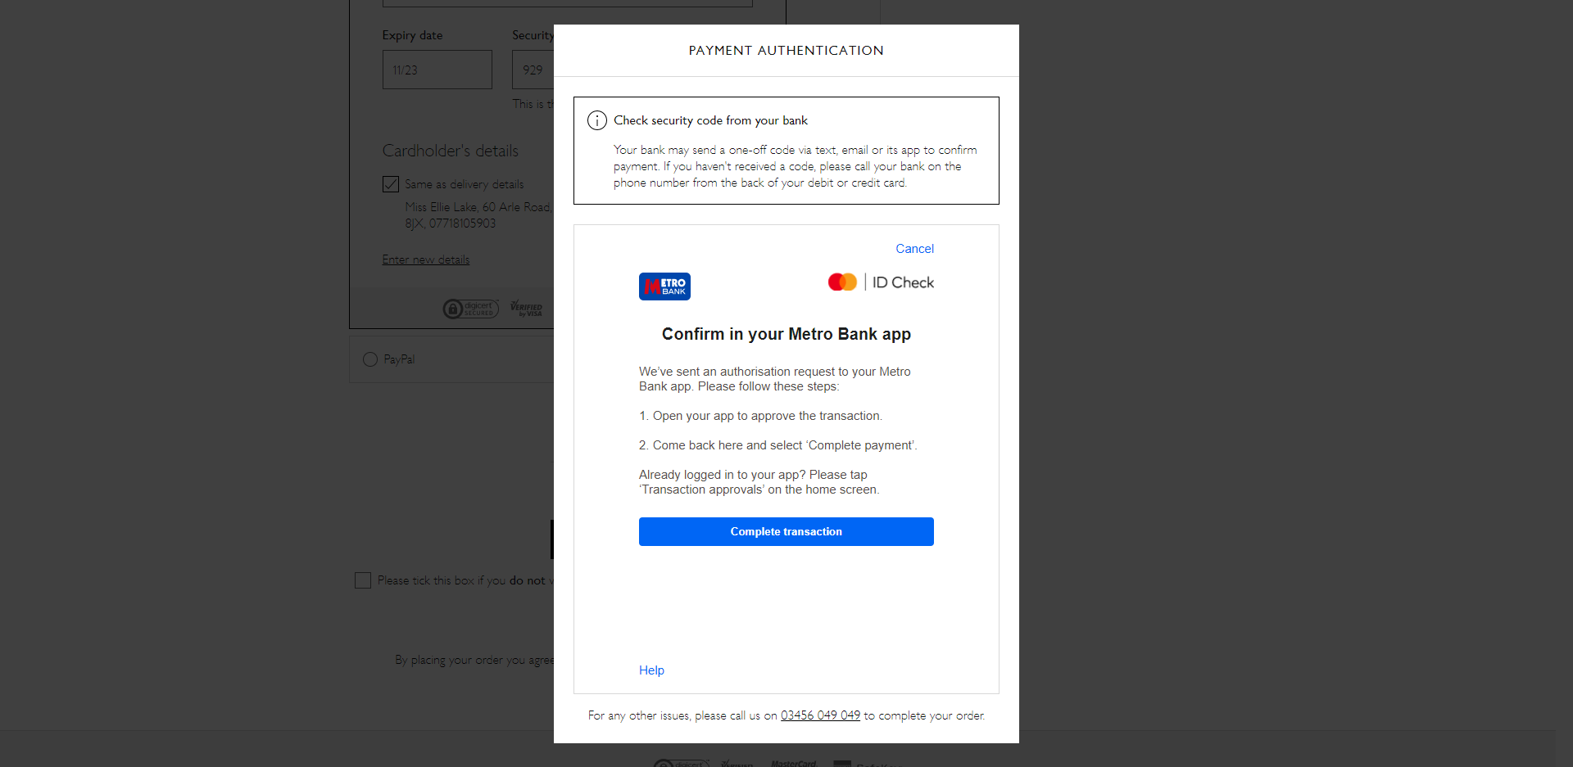Click the Enter new details link

point(426,259)
